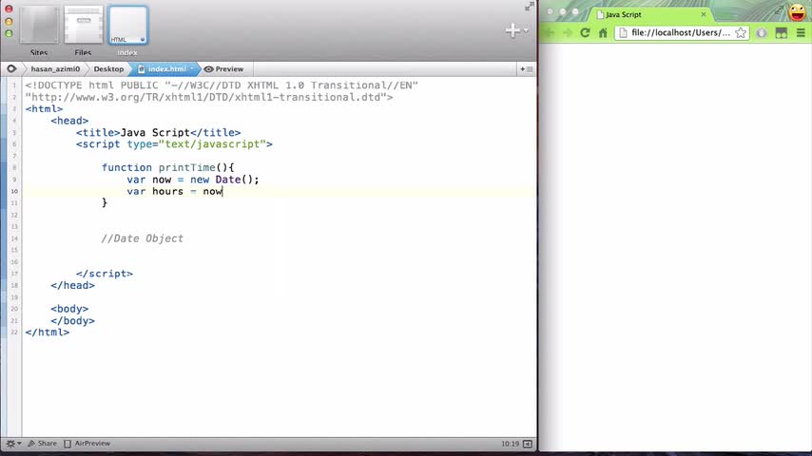Image resolution: width=812 pixels, height=456 pixels.
Task: Click the <title>Java Script</title> line
Action: coord(159,132)
